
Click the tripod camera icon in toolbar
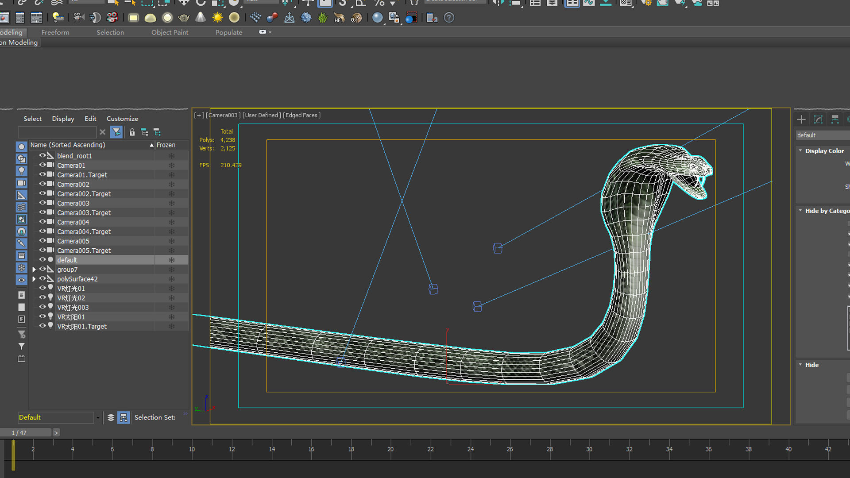(78, 18)
